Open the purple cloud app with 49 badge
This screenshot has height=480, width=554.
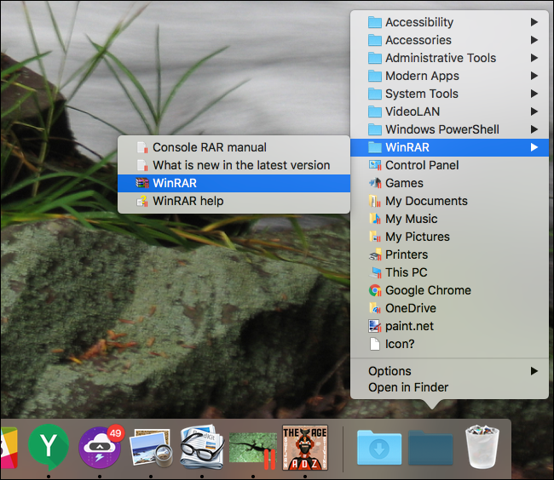(x=100, y=447)
